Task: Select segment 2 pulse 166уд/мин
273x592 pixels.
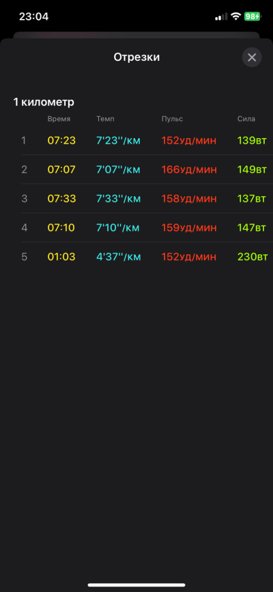Action: click(189, 170)
